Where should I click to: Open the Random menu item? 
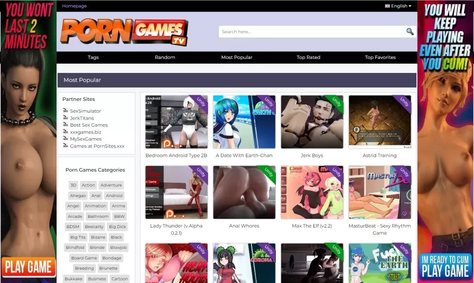(165, 57)
